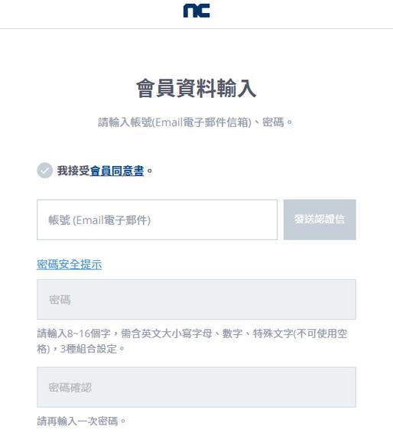This screenshot has width=393, height=433.
Task: Click the 我接受 label beside the checkbox
Action: [73, 171]
